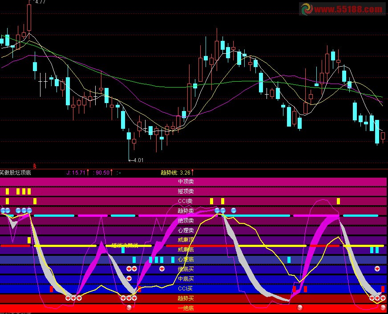Click the 威廉顶 row label
This screenshot has width=388, height=314.
186,240
